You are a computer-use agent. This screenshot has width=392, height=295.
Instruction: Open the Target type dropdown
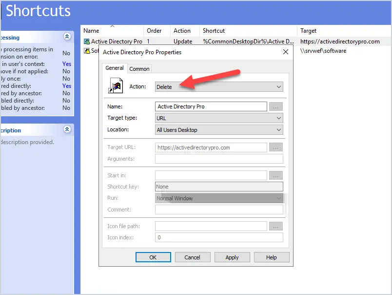219,118
